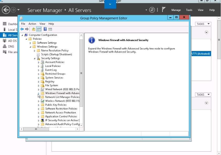This screenshot has height=155, width=221.
Task: Select Network Access Protection tree item
Action: coord(61,113)
